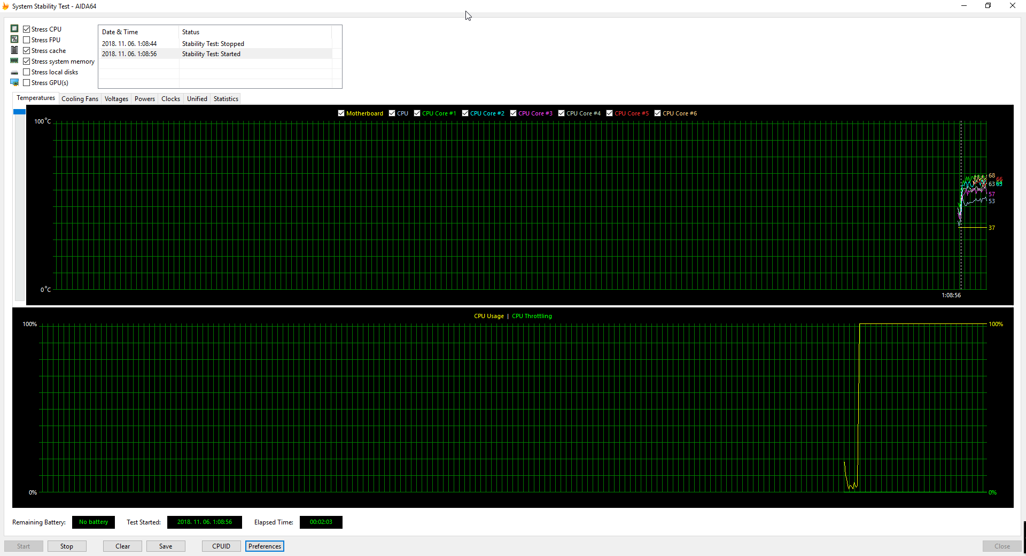Stop the stability test
This screenshot has width=1026, height=556.
(x=67, y=546)
